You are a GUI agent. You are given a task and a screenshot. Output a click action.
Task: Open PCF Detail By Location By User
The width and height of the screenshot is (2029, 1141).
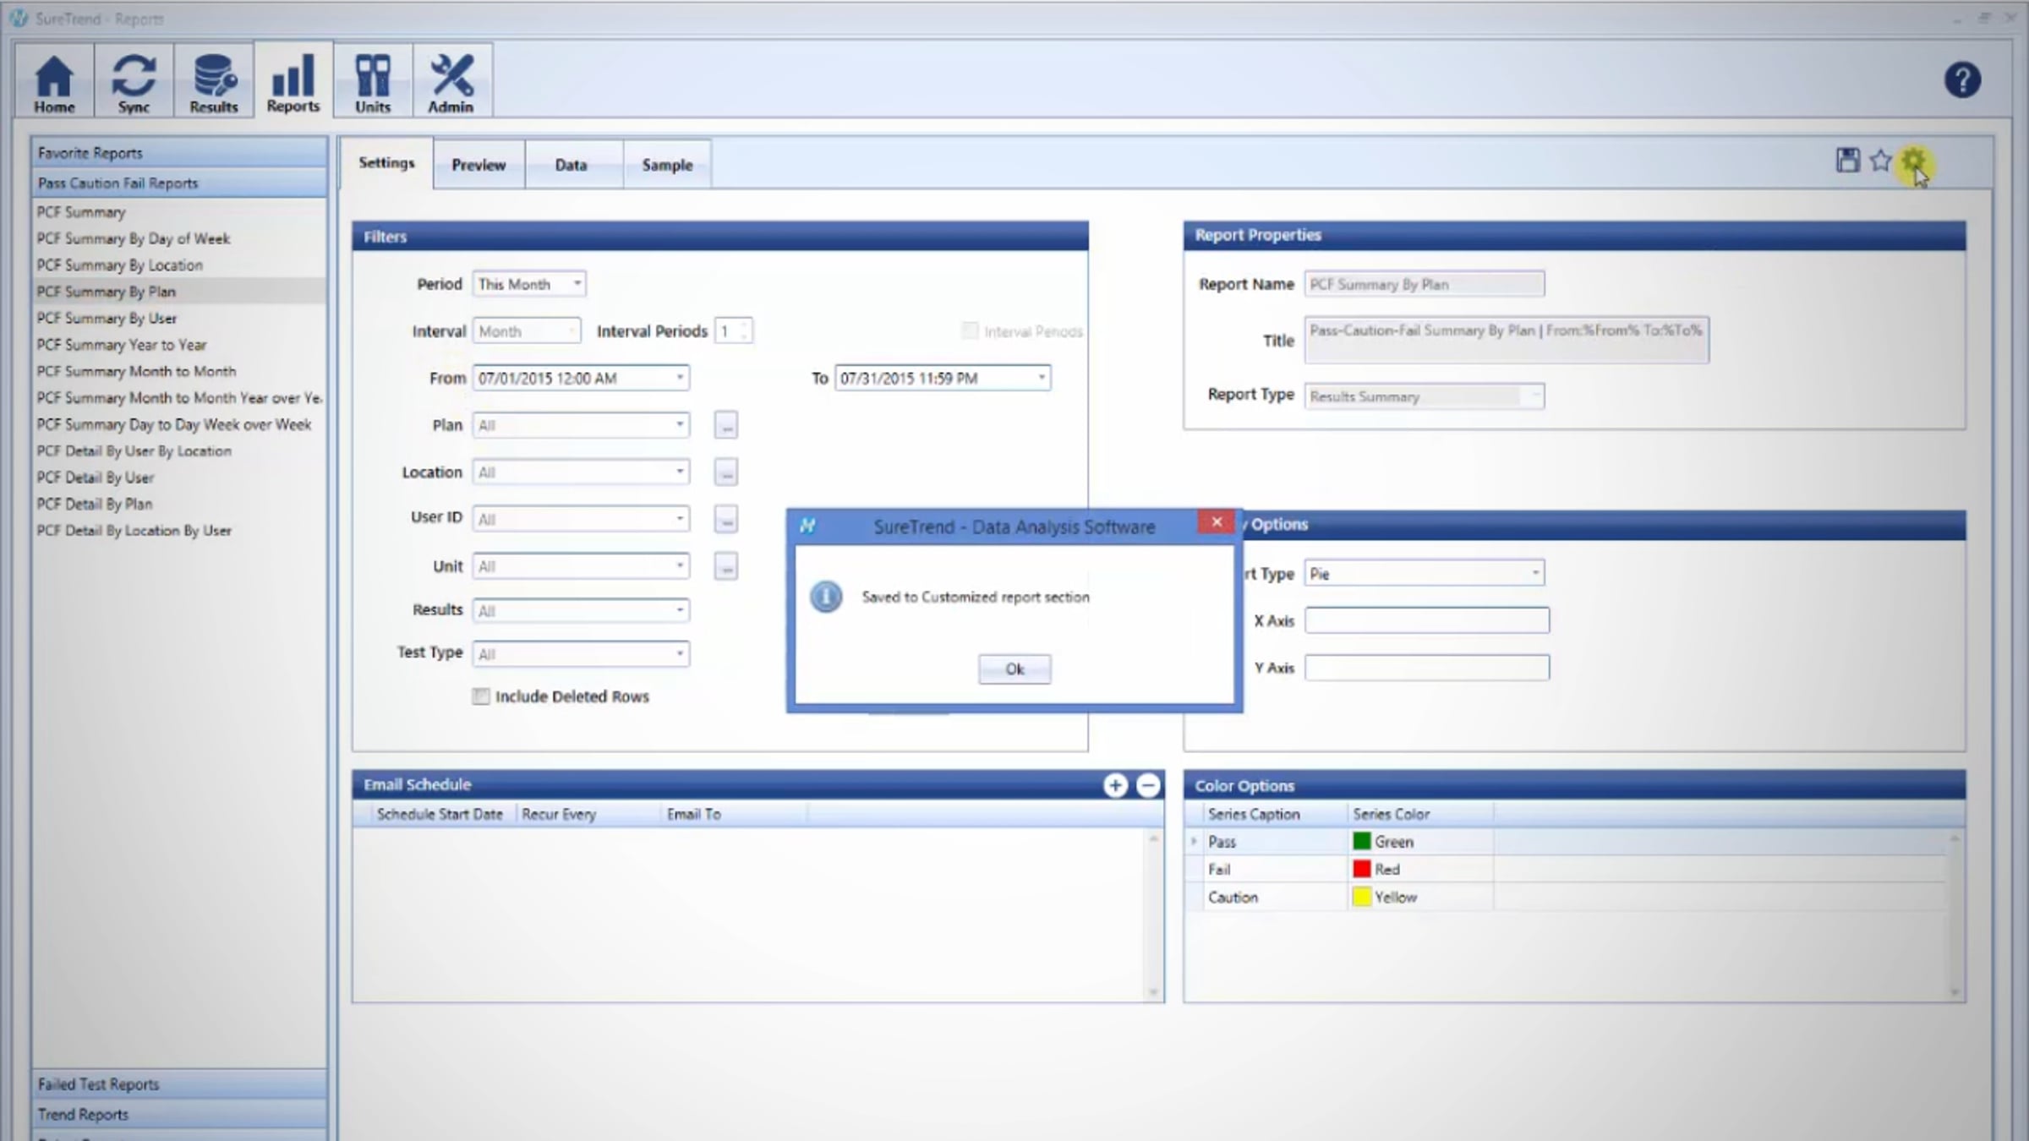point(134,531)
